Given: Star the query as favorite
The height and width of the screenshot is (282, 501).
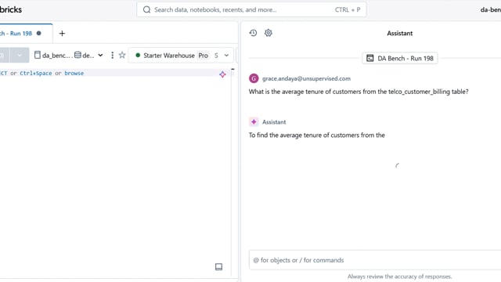Looking at the screenshot, I should pyautogui.click(x=122, y=56).
